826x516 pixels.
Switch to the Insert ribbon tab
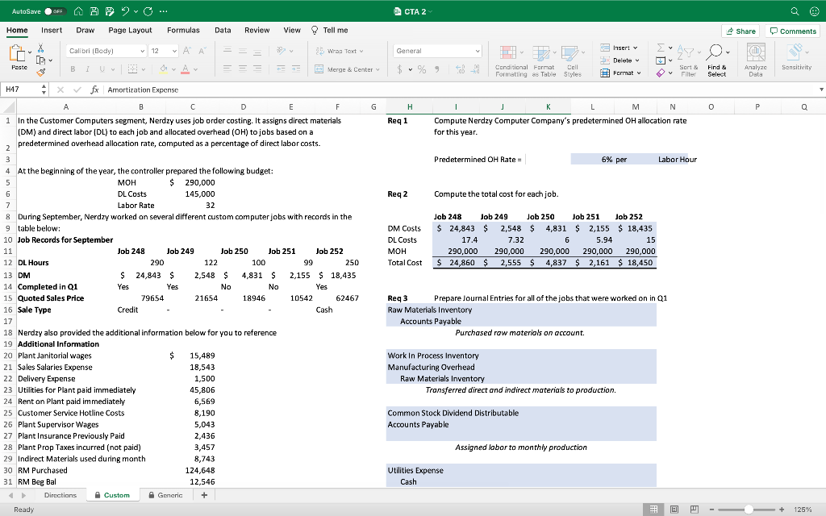coord(52,30)
